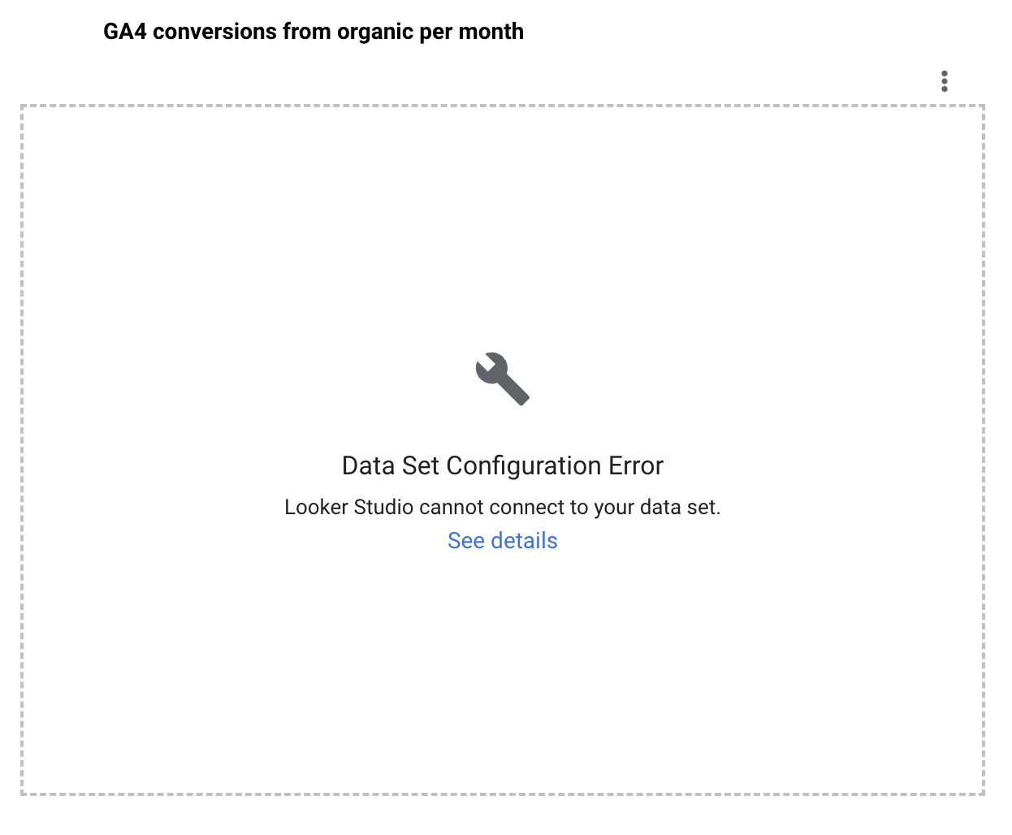Open the chart overflow menu to reveal options
Viewport: 1012px width, 835px height.
(x=945, y=81)
